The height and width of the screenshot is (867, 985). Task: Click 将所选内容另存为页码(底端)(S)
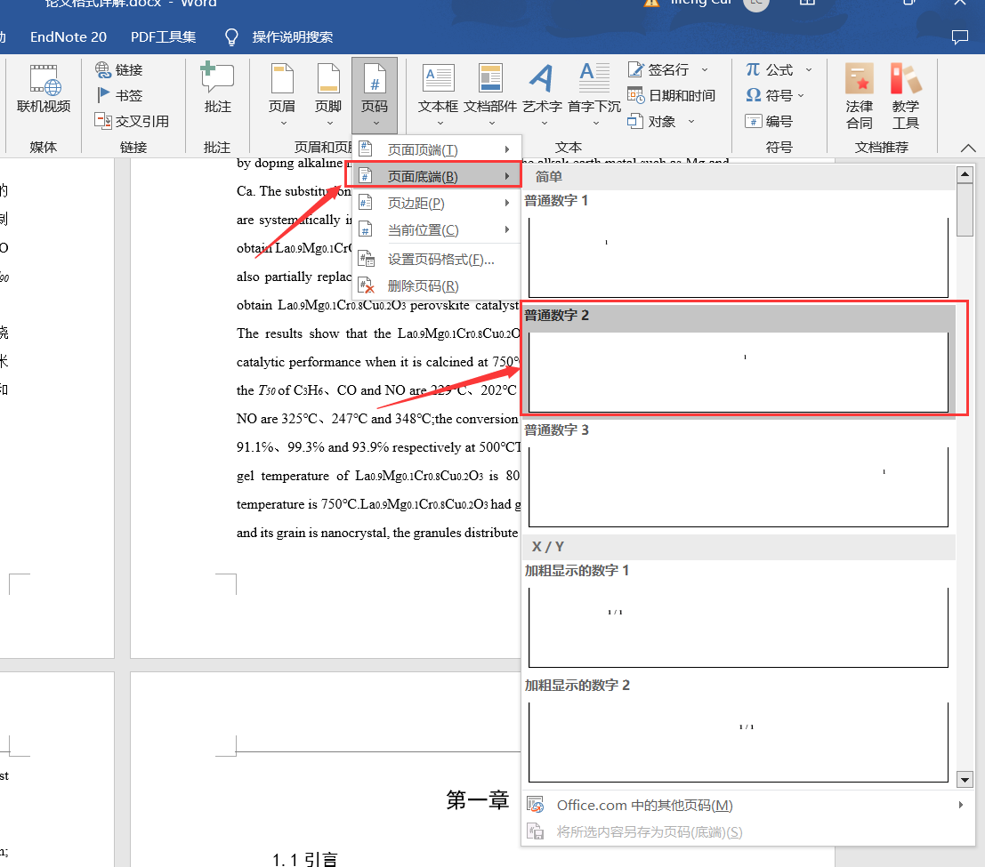747,831
